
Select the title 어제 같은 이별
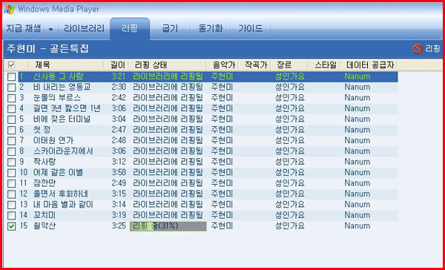point(58,173)
